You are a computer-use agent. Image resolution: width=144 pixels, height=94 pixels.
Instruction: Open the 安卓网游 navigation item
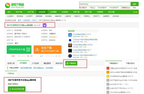pos(53,12)
